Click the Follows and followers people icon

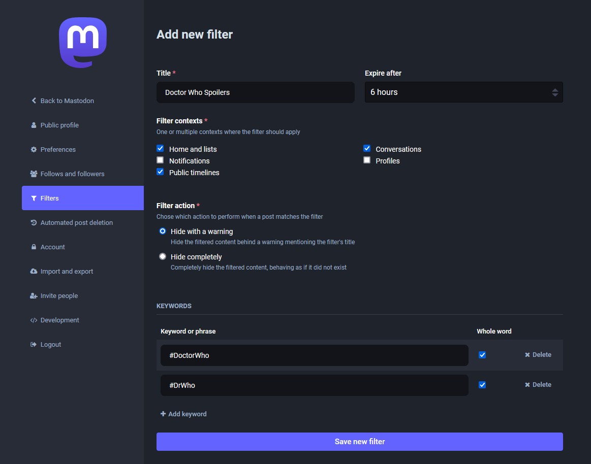click(x=34, y=174)
